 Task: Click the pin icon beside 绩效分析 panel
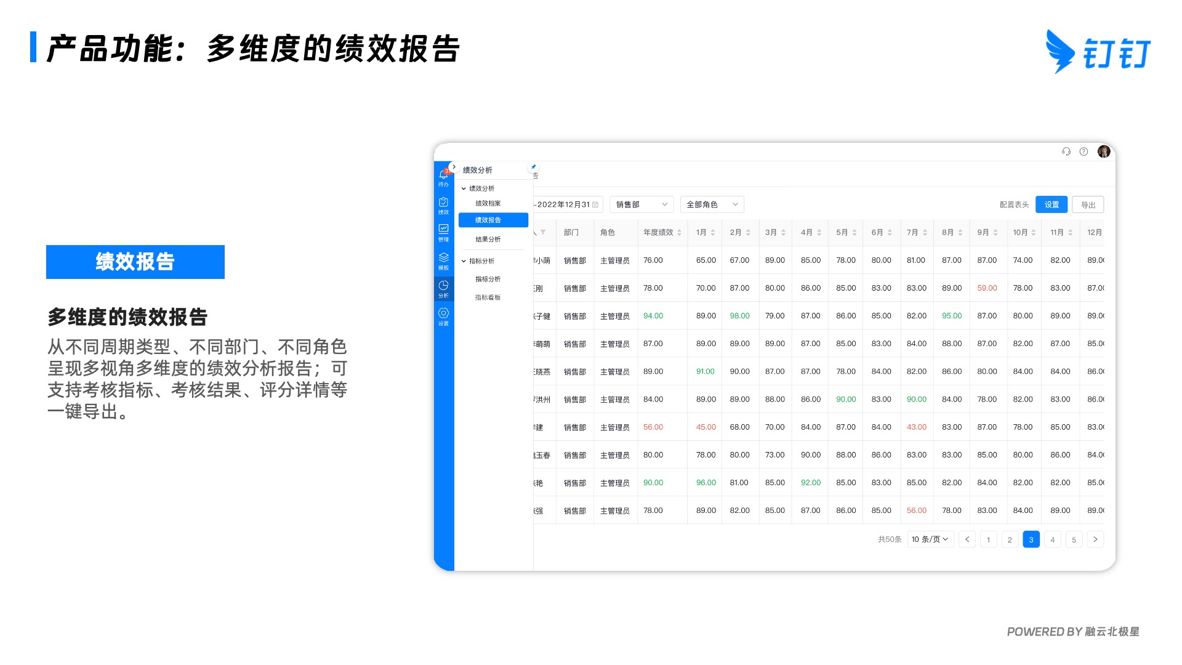click(533, 167)
